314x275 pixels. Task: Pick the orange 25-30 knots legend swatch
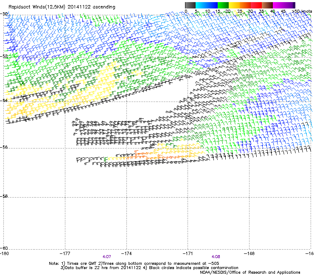(x=245, y=5)
